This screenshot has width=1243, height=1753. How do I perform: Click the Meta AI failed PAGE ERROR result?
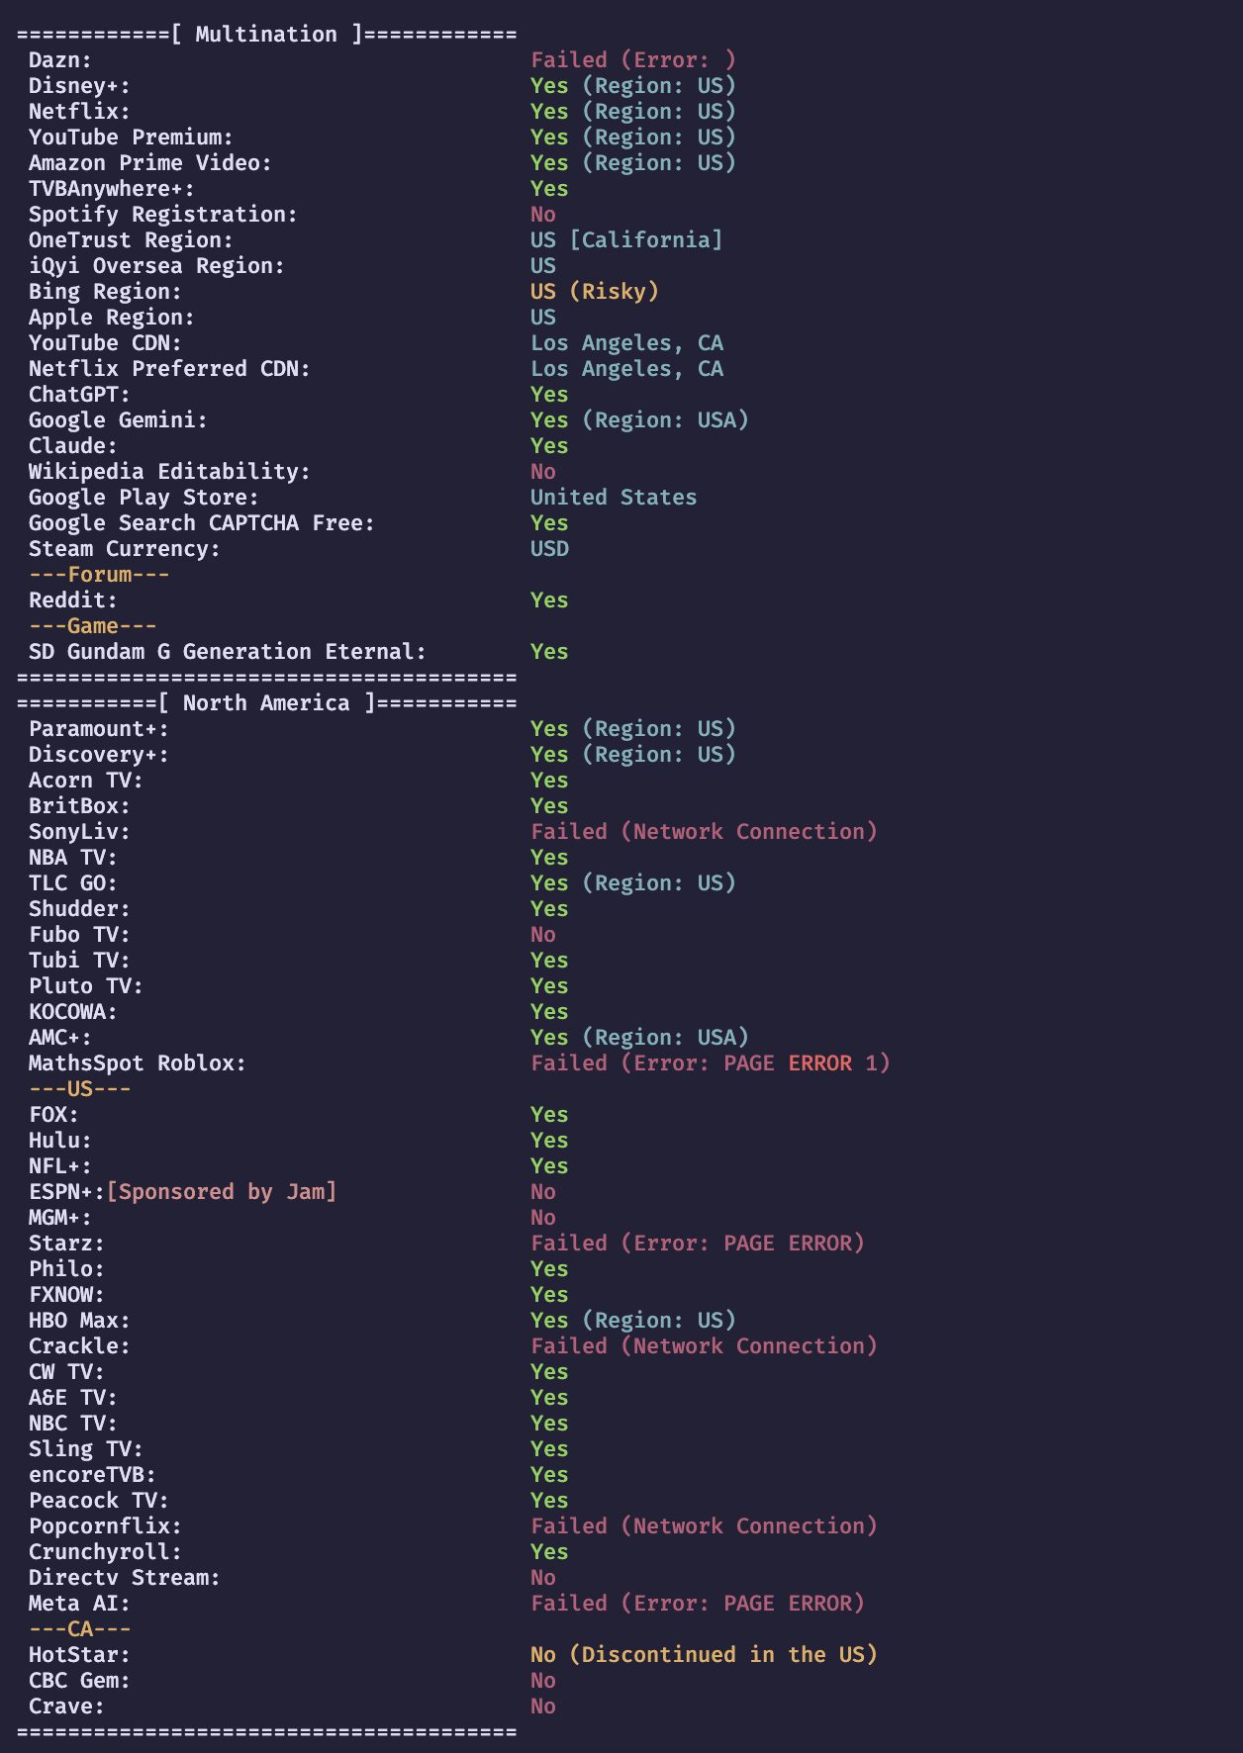pos(698,1604)
